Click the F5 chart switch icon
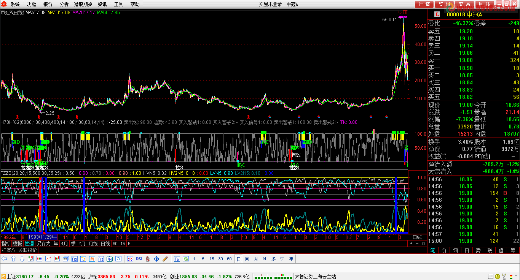Image resolution: width=520 pixels, height=280 pixels. pos(177,259)
